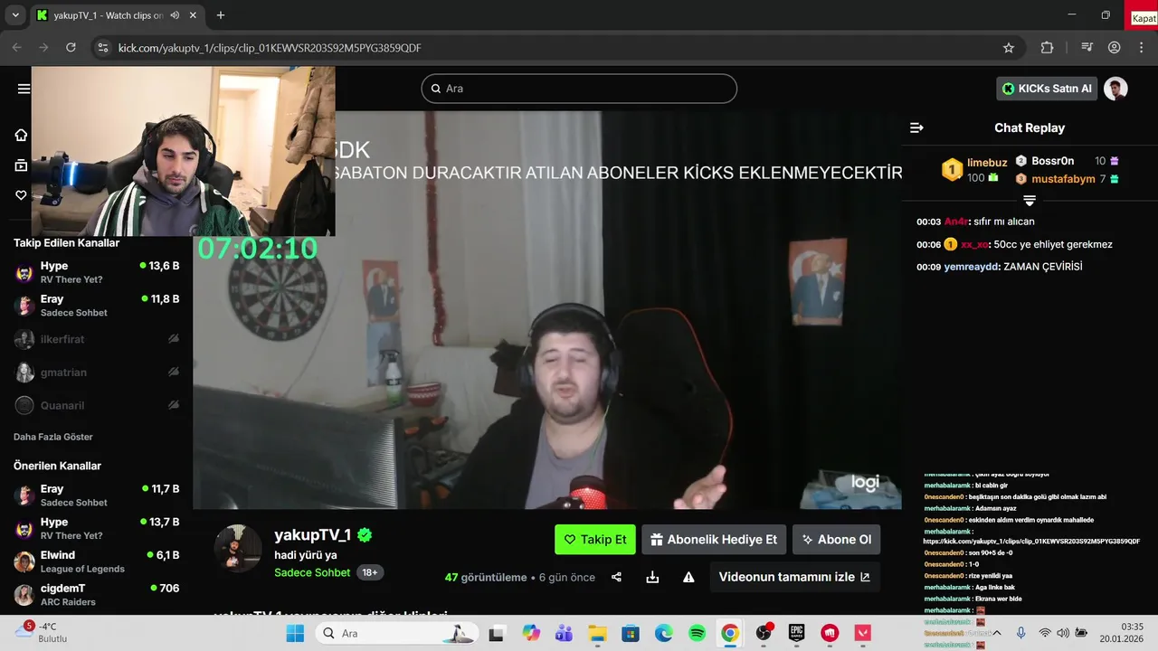Open a new Chrome tab
The width and height of the screenshot is (1158, 651).
[220, 15]
